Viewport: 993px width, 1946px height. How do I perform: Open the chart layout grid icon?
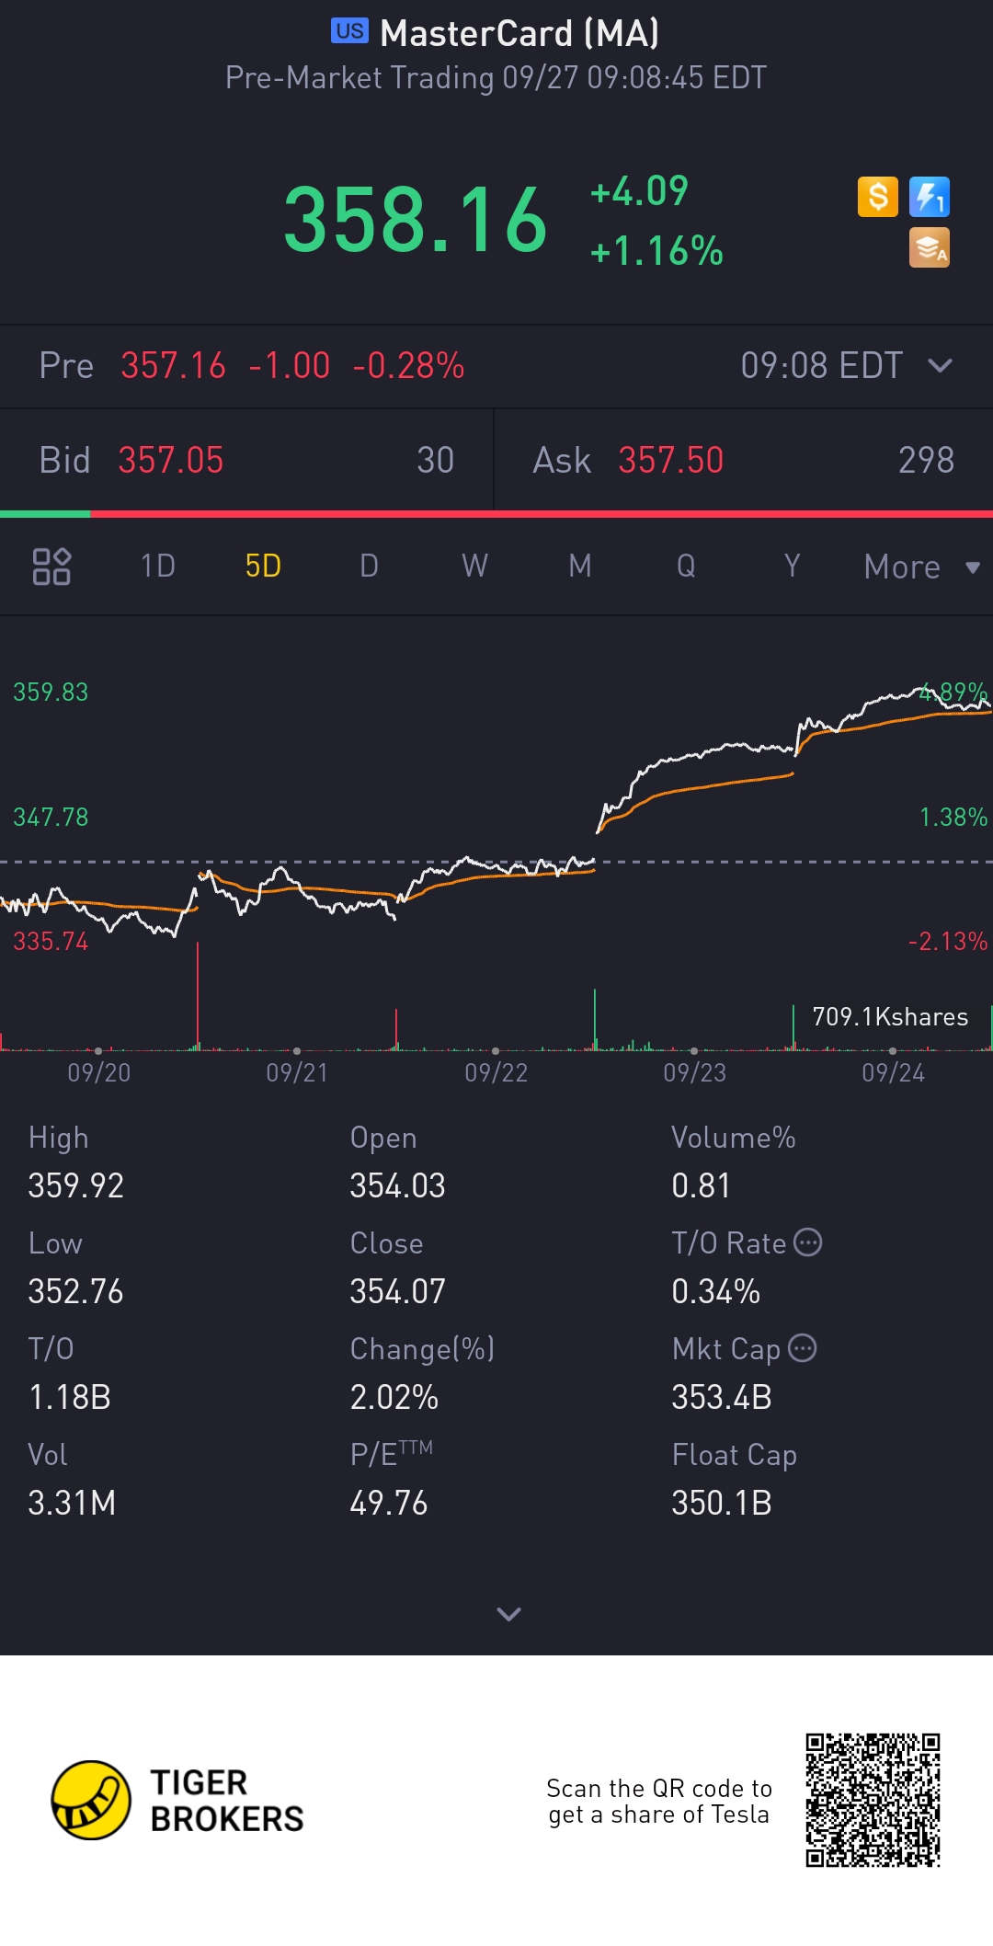pyautogui.click(x=51, y=566)
